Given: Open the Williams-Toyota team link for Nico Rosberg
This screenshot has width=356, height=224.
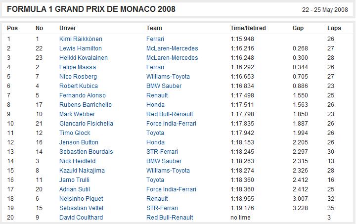Looking at the screenshot, I should pos(168,77).
